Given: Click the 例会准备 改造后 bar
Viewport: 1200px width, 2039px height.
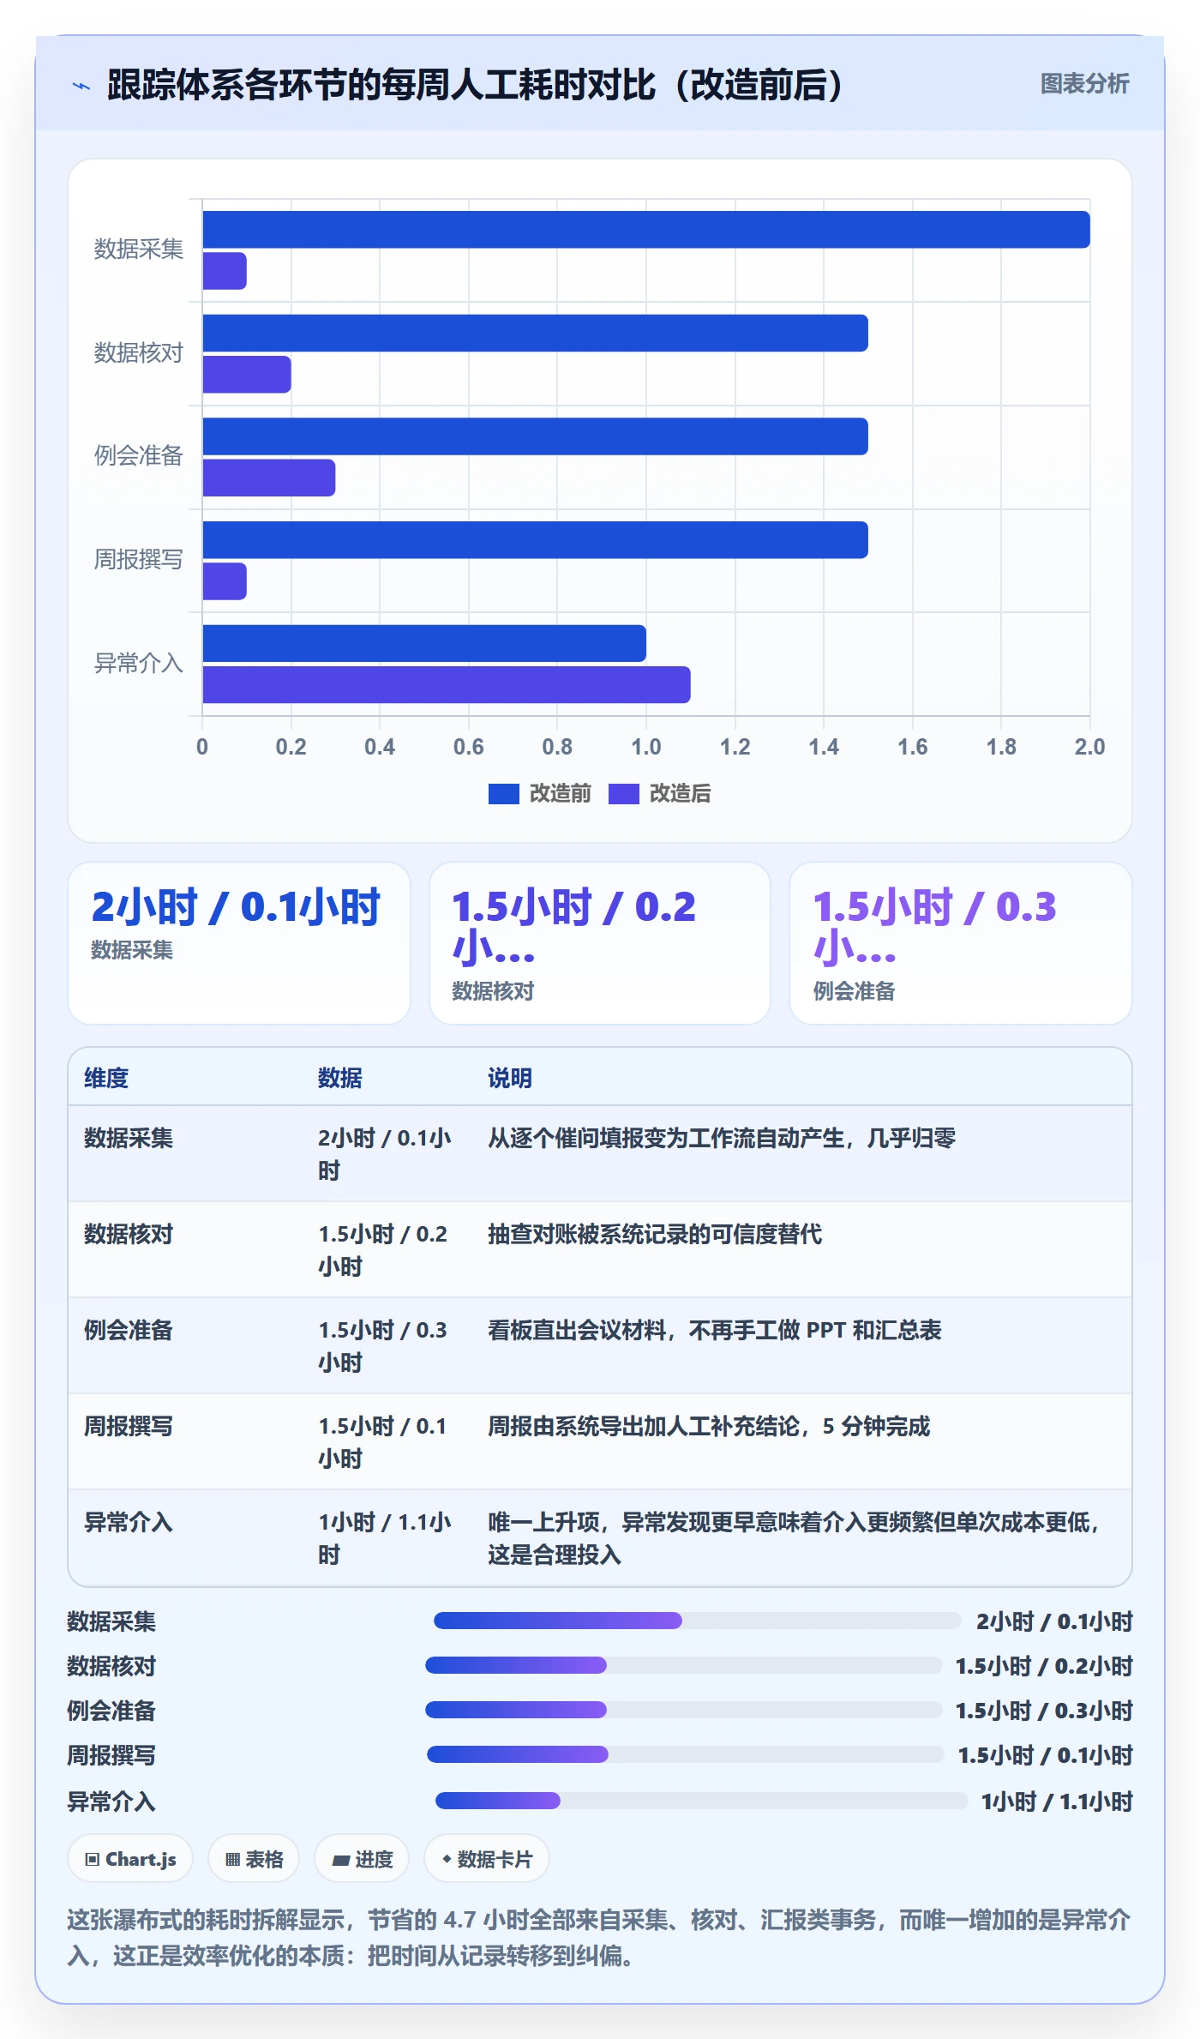Looking at the screenshot, I should click(269, 478).
